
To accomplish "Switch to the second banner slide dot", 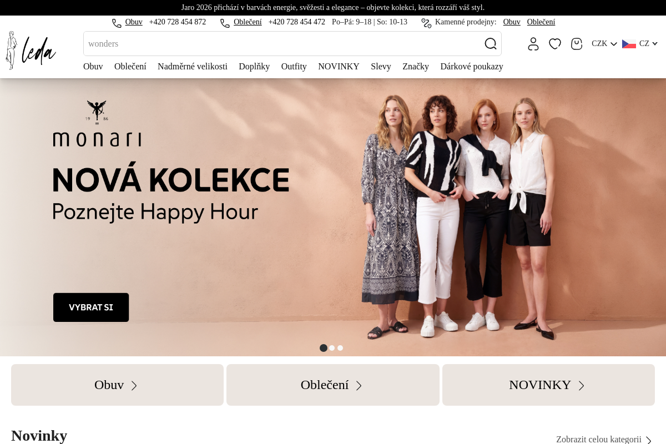I will (332, 348).
